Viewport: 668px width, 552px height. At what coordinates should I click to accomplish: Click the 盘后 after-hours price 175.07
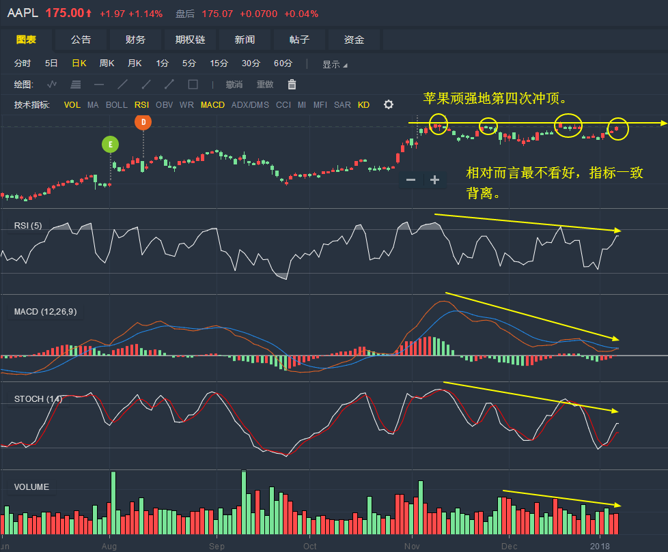217,14
